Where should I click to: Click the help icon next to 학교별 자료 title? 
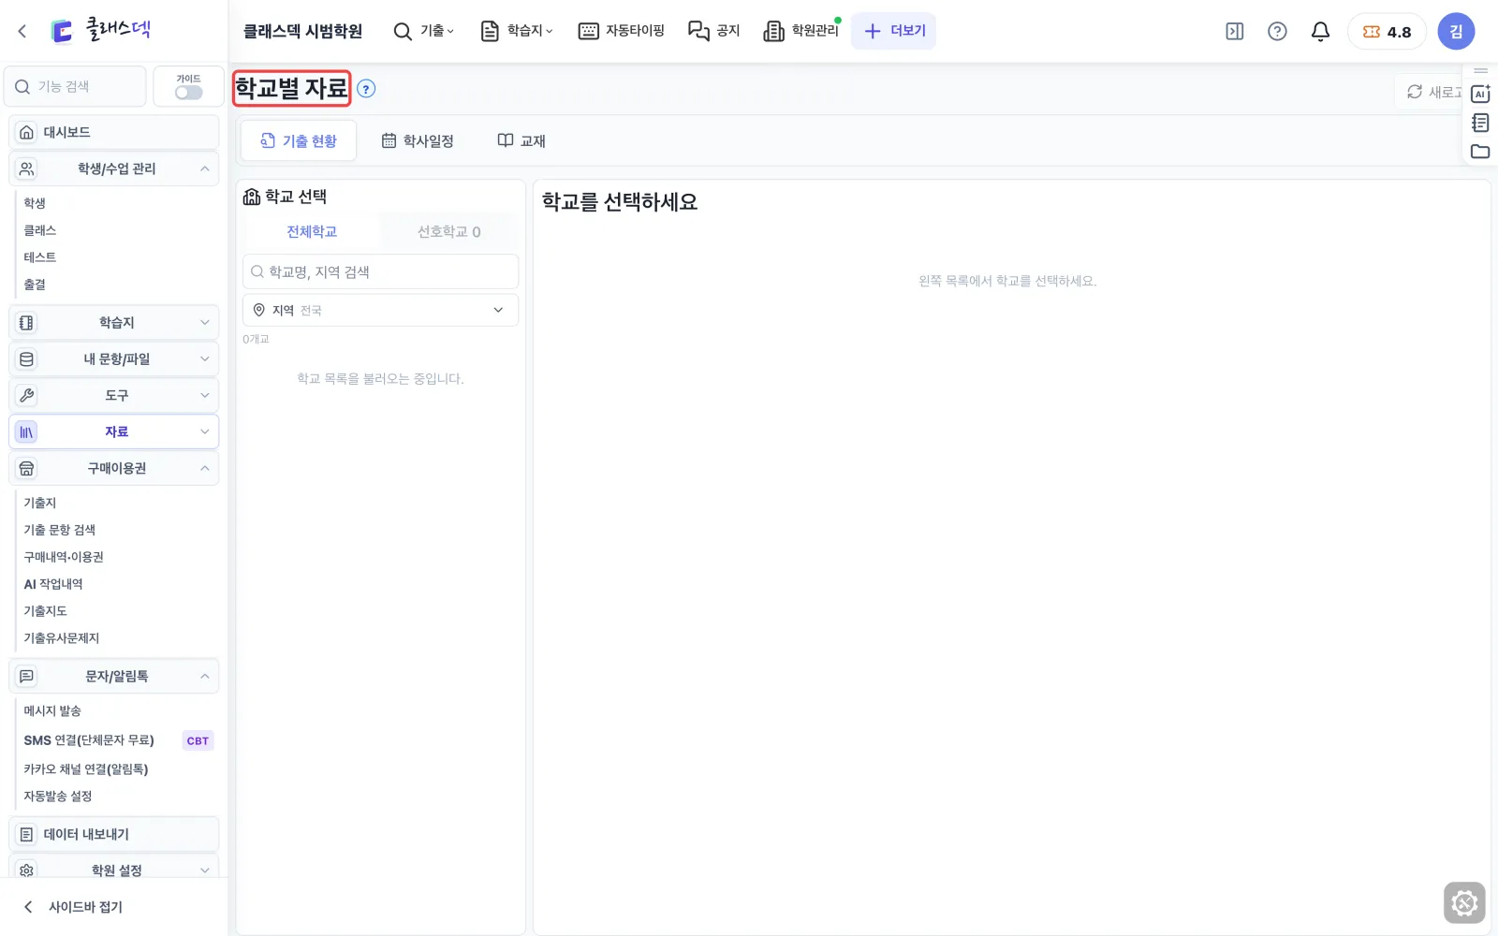[366, 89]
